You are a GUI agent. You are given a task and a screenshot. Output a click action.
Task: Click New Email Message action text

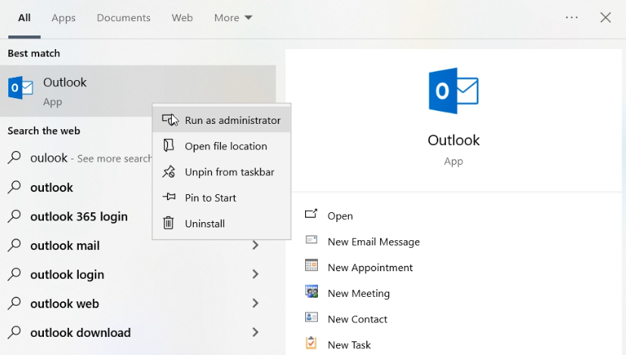[x=374, y=242]
